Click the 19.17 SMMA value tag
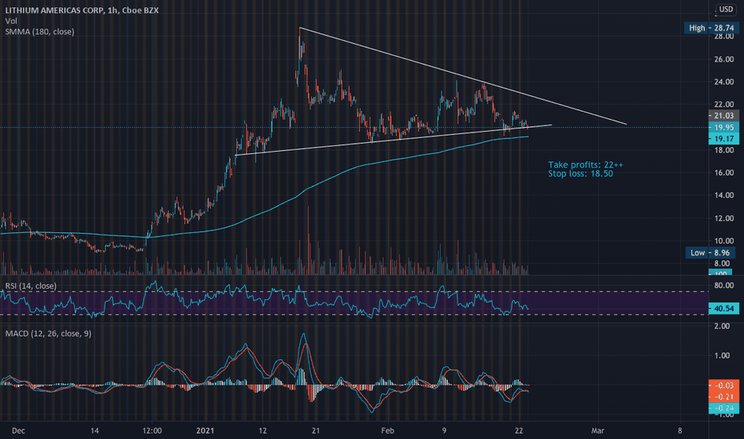Screen dimensions: 744x439 tap(723, 139)
